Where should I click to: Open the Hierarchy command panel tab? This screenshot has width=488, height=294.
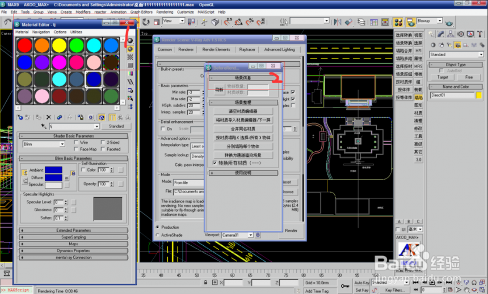point(451,34)
